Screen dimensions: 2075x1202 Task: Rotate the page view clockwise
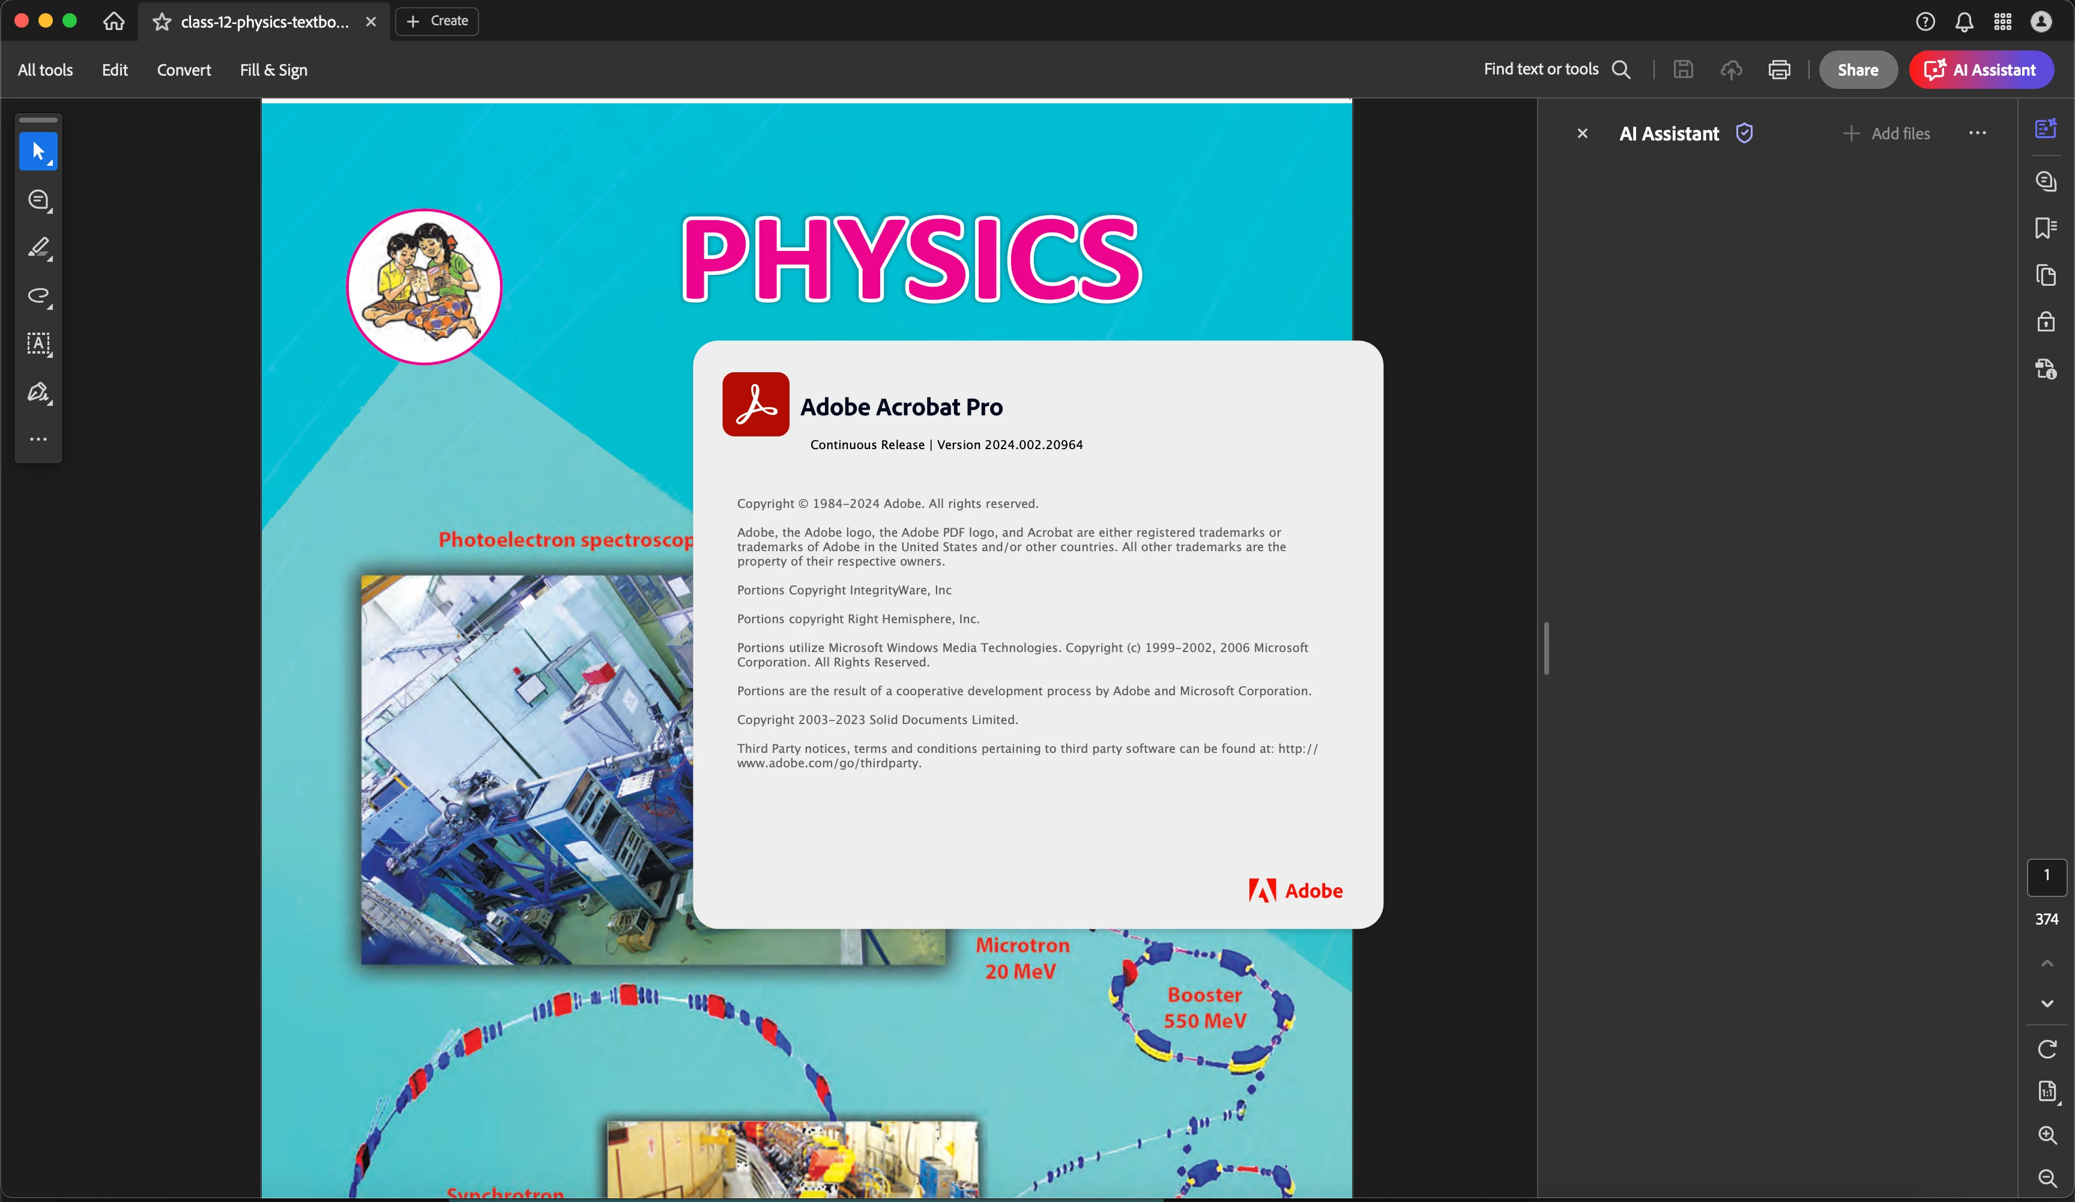[2047, 1049]
